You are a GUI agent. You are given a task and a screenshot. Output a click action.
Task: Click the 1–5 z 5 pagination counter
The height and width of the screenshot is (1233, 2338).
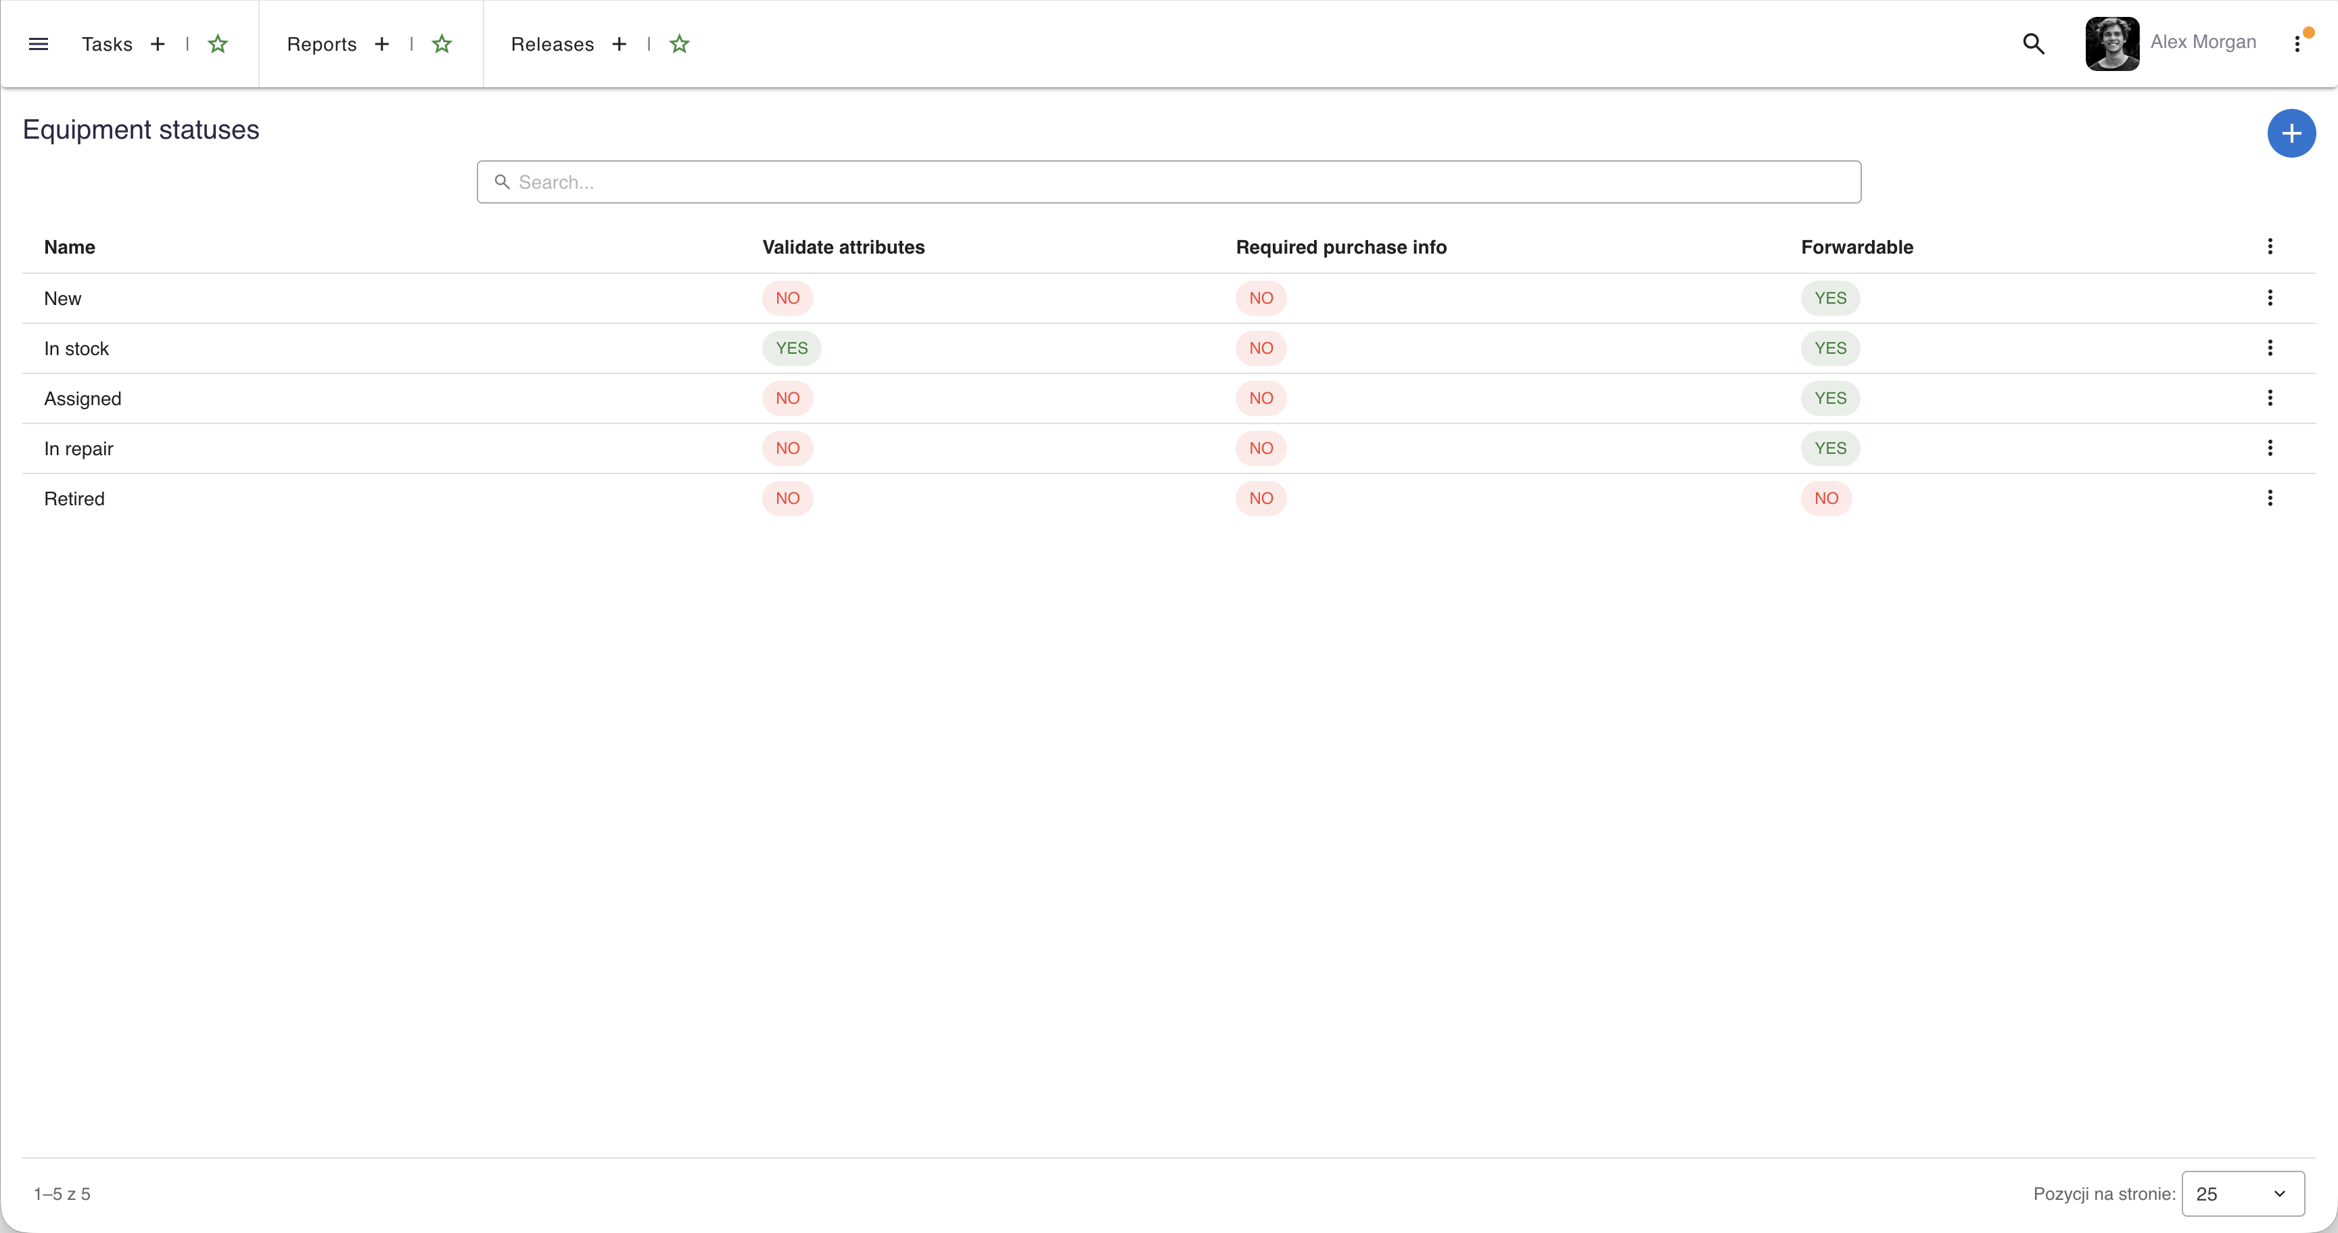(62, 1194)
